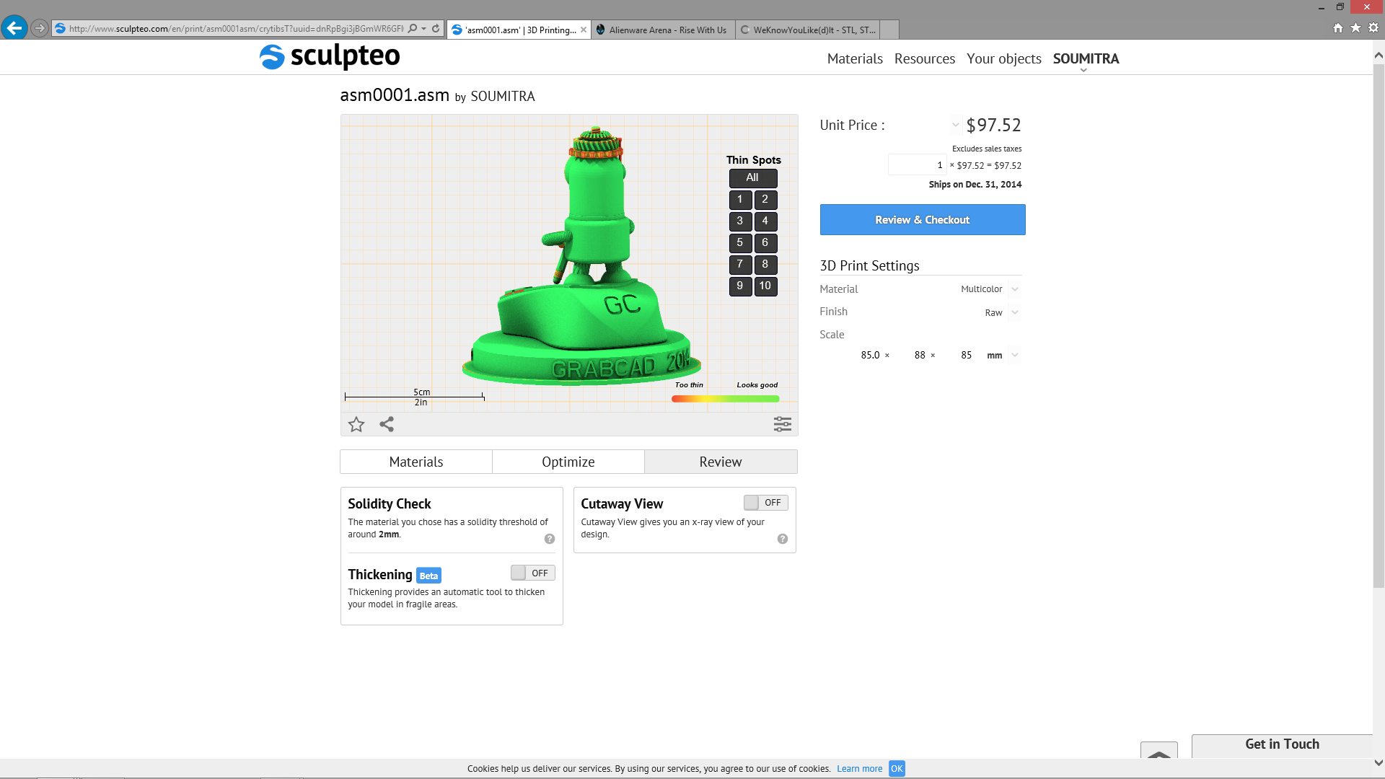Expand the Unit Price currency dropdown
The height and width of the screenshot is (779, 1385).
(x=956, y=125)
